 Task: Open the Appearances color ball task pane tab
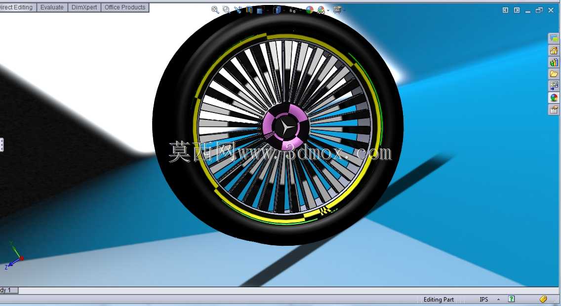[x=554, y=97]
